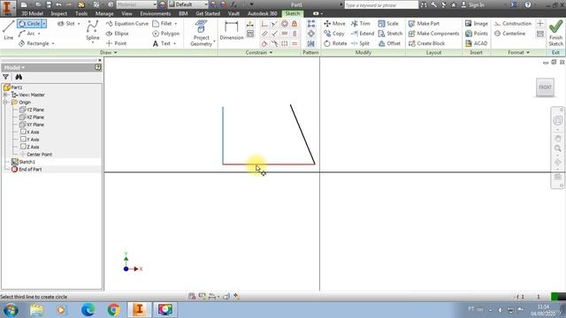Activate the Circle tool
This screenshot has width=566, height=318.
[29, 24]
